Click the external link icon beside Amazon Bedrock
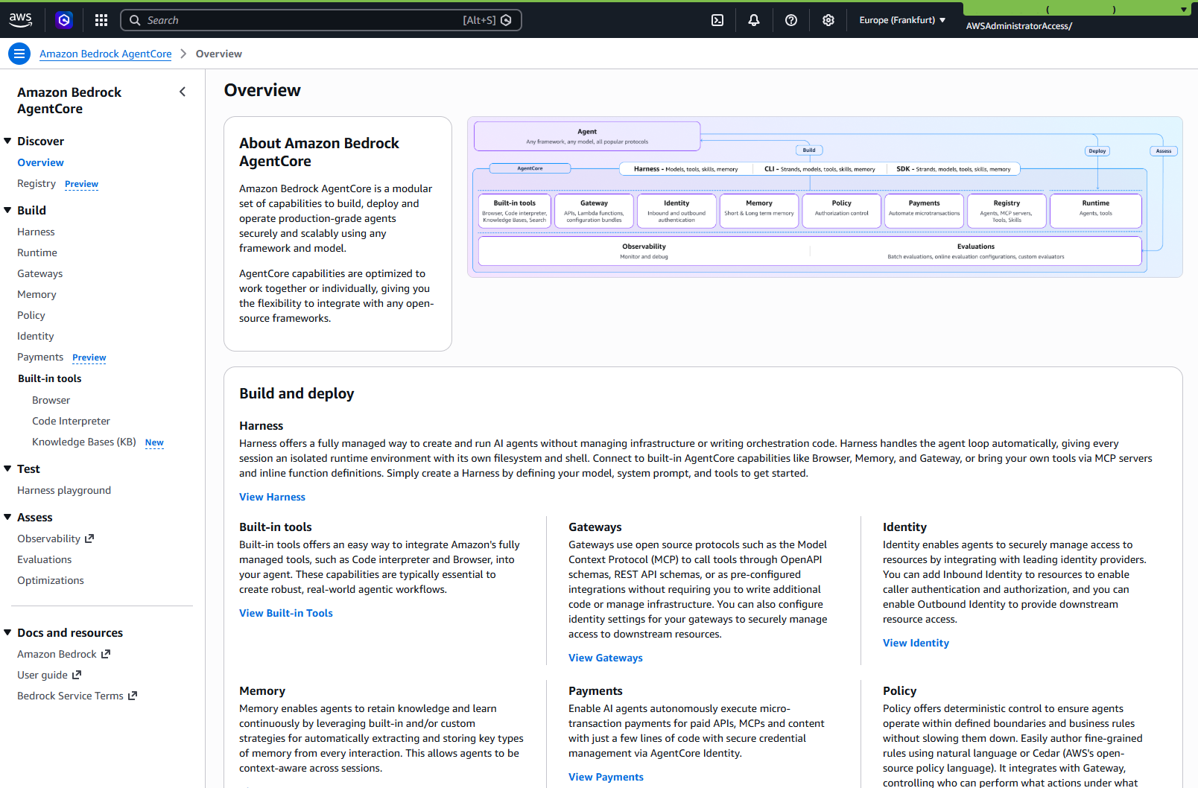 coord(106,654)
